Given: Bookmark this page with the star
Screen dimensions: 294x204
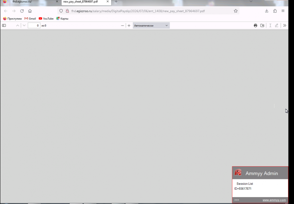Looking at the screenshot, I should tap(236, 11).
